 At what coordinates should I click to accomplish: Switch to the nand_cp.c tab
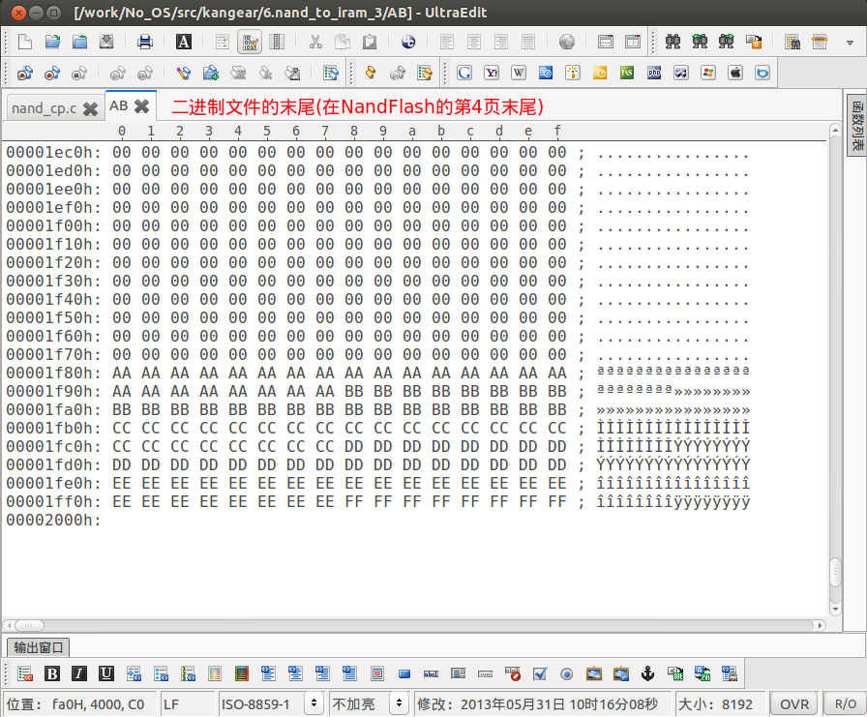[x=45, y=108]
